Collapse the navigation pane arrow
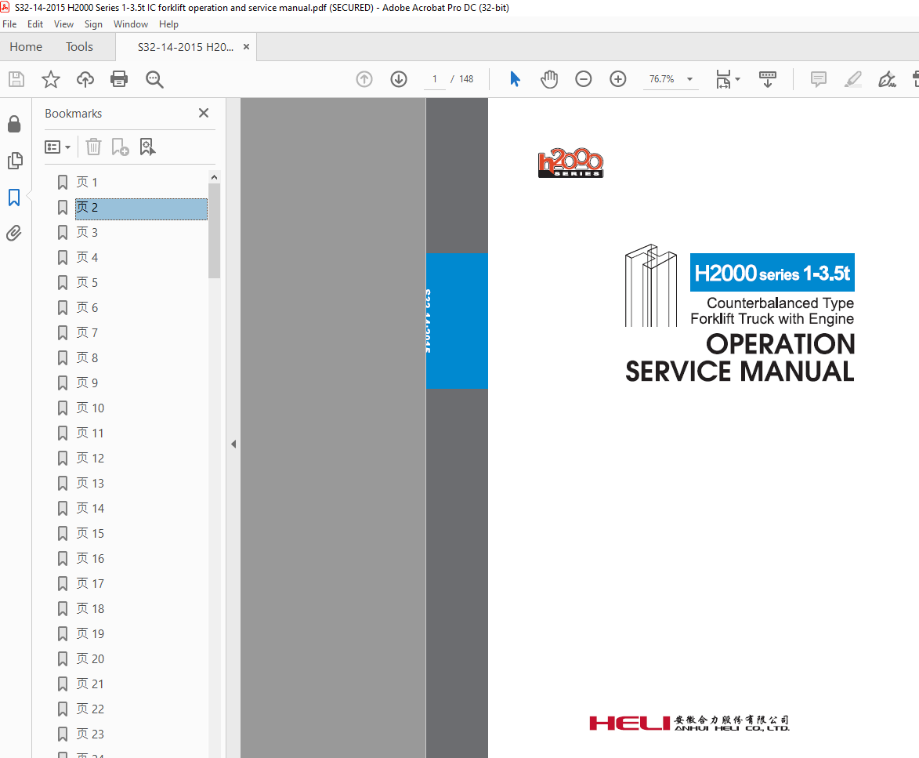Screen dimensions: 919x758 233,444
